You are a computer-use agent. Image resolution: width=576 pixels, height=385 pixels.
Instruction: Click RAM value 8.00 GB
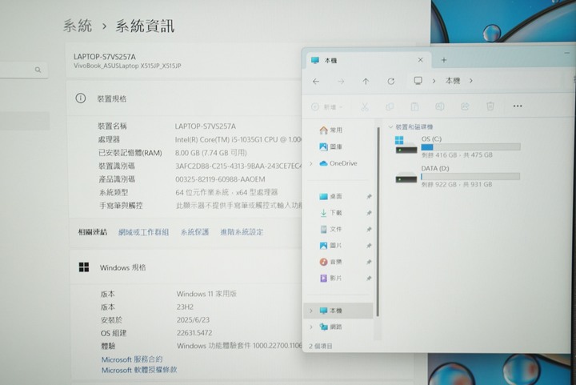pyautogui.click(x=211, y=153)
